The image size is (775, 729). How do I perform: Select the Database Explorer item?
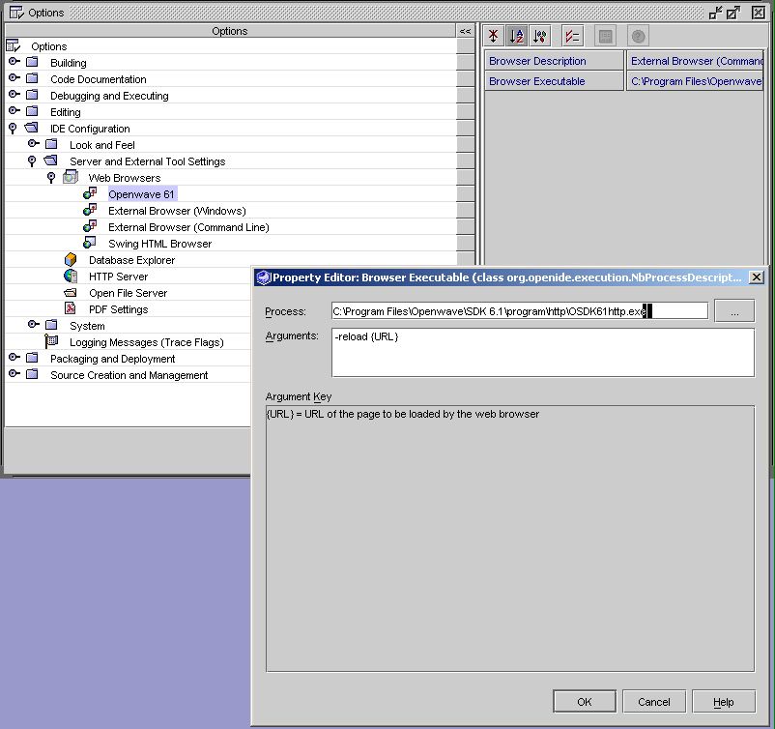[132, 260]
